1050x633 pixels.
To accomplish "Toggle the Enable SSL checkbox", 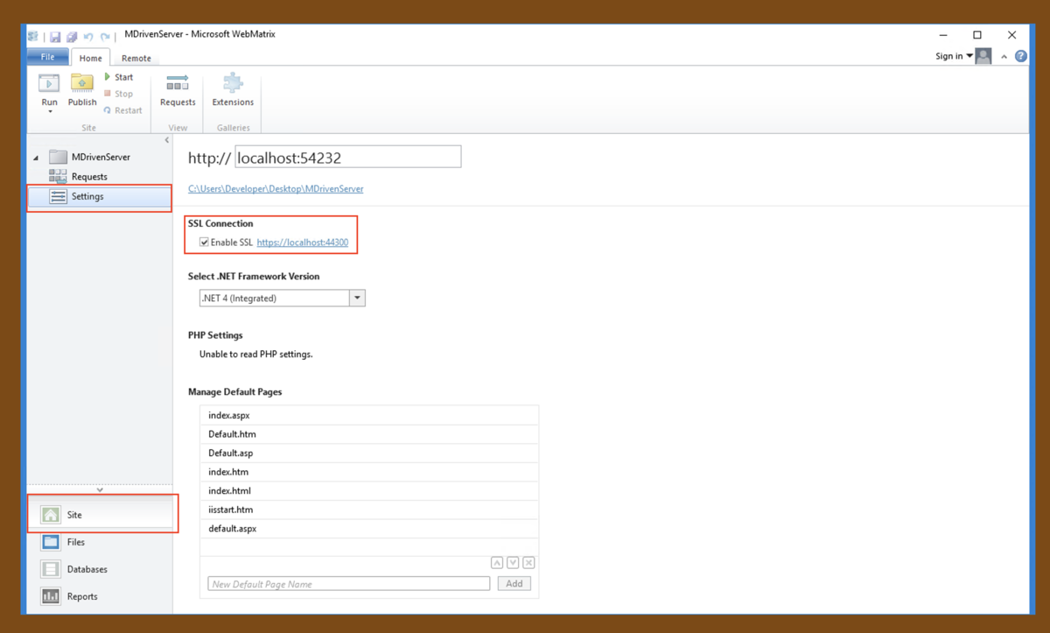I will click(204, 243).
